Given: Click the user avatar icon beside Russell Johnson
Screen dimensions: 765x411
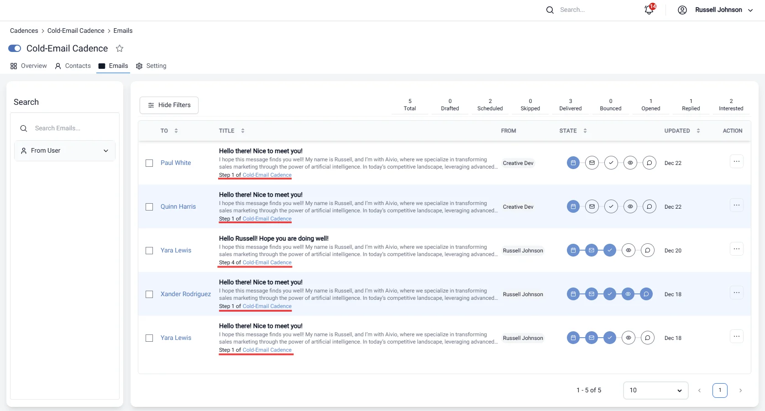Looking at the screenshot, I should click(682, 10).
